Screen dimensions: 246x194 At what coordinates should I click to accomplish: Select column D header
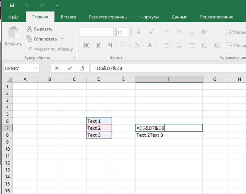coord(99,79)
